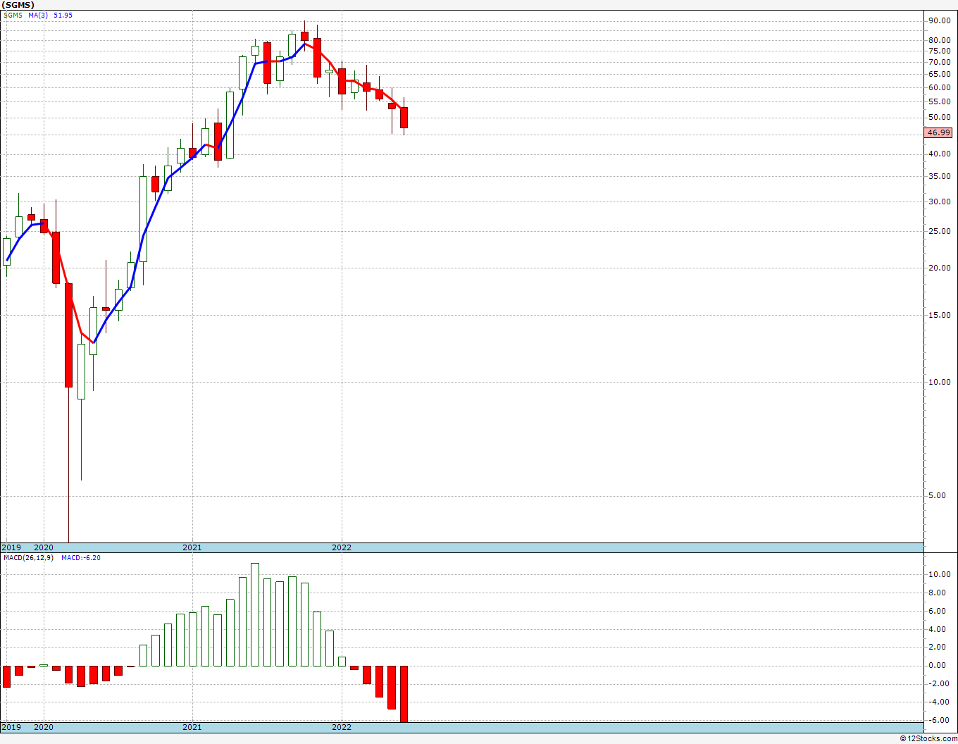Select the MACD:-6.20 value readout
Image resolution: width=958 pixels, height=744 pixels.
tap(81, 558)
